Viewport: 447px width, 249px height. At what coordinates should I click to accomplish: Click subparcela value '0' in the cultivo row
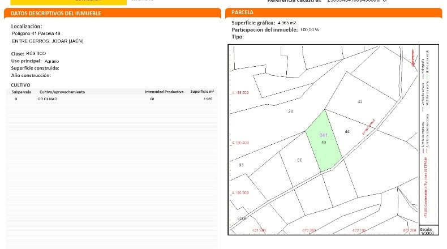(x=16, y=99)
